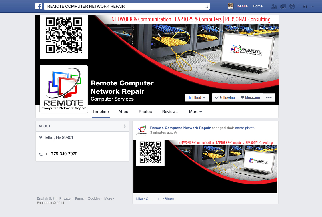Send a Message to the page
Image resolution: width=322 pixels, height=217 pixels.
[x=250, y=98]
